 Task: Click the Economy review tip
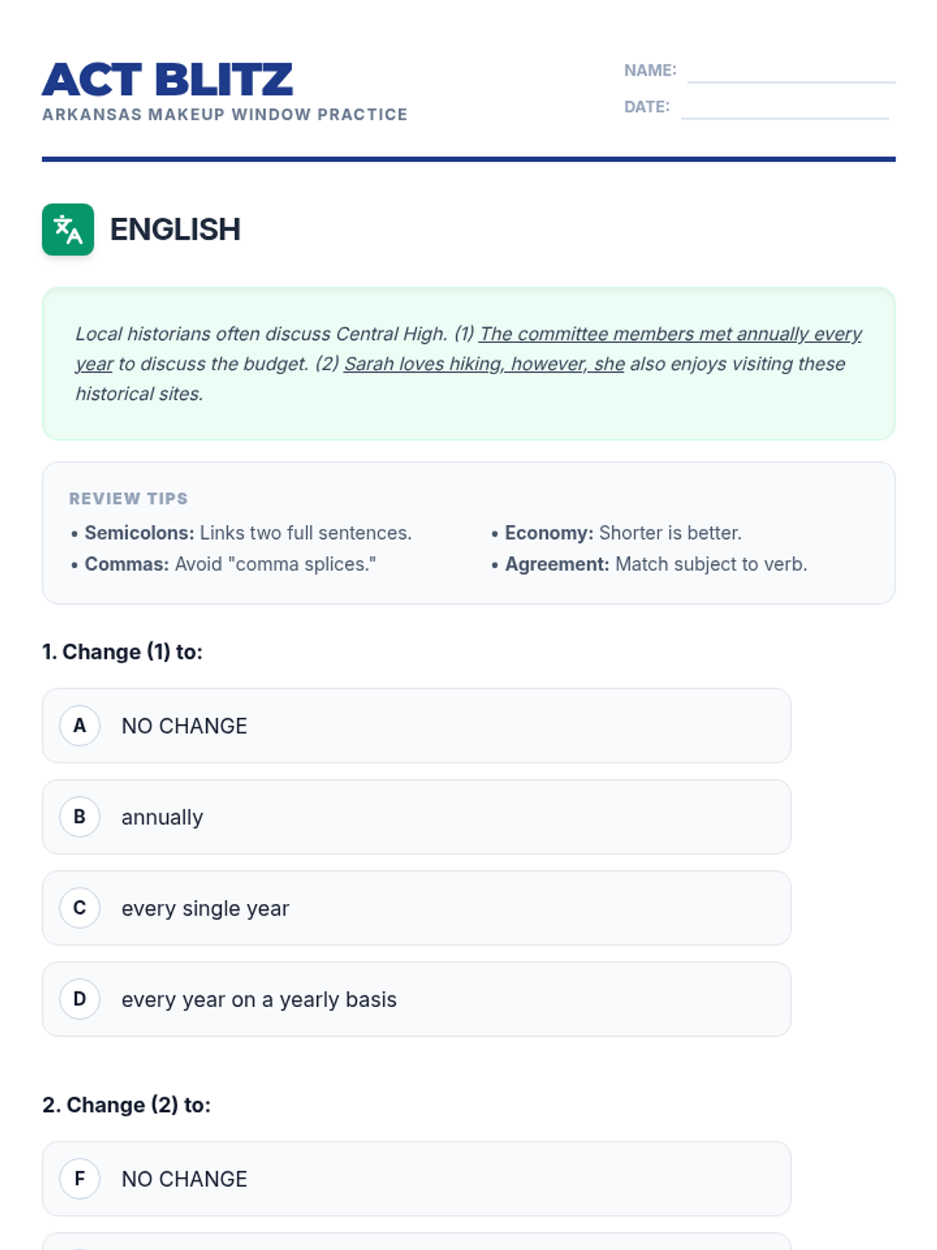[x=622, y=533]
